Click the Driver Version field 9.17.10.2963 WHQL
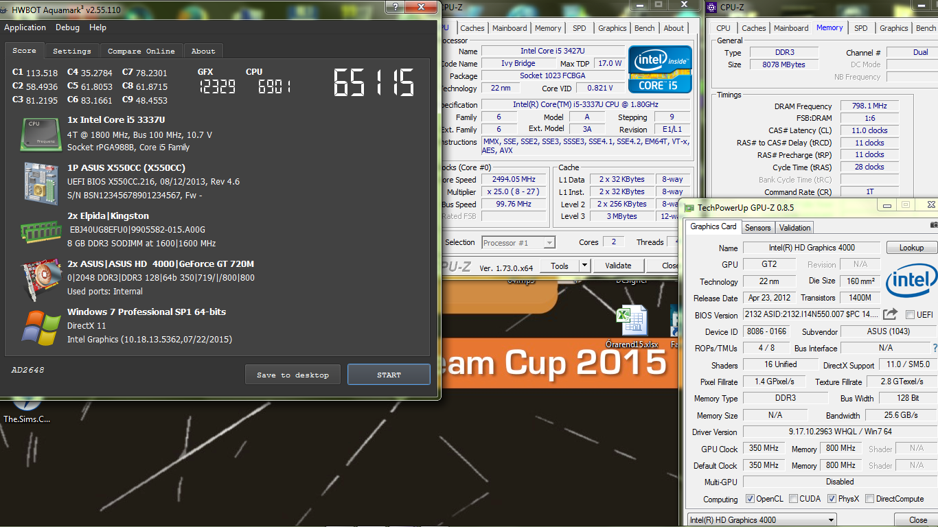Image resolution: width=938 pixels, height=527 pixels. (x=840, y=432)
